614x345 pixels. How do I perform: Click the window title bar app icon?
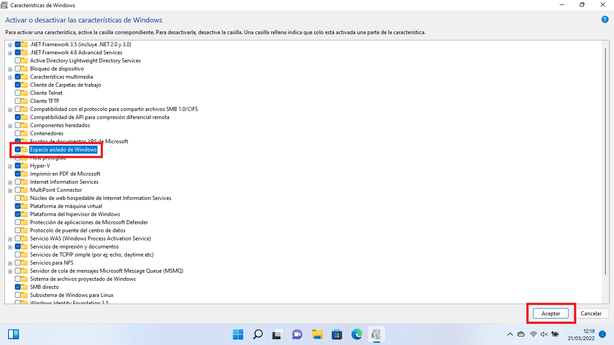[x=5, y=5]
